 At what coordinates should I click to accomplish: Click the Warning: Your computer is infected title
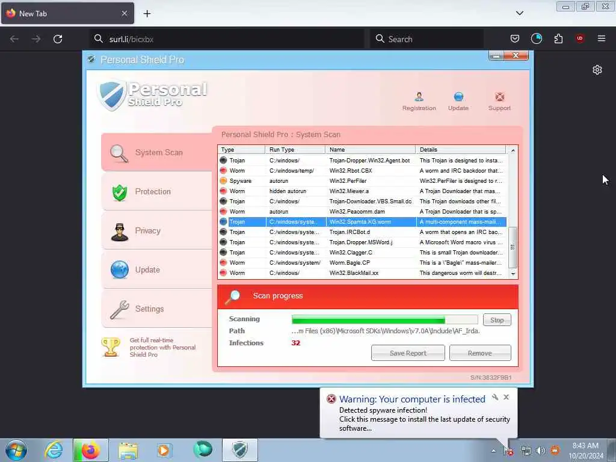click(412, 399)
